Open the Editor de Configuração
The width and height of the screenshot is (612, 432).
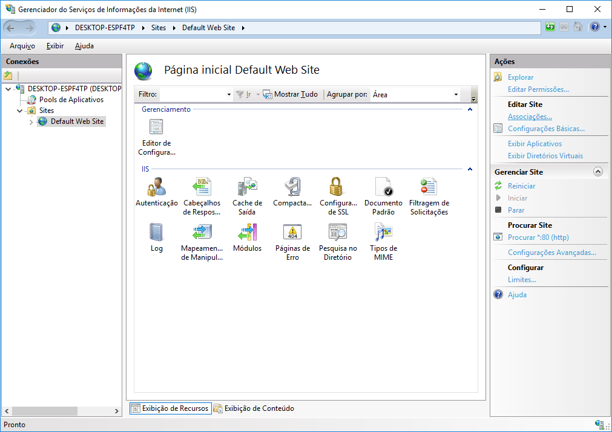(x=156, y=127)
